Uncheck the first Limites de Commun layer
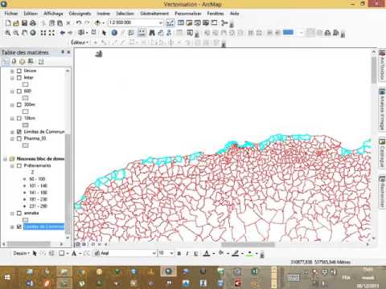Viewport: 386px width, 289px height. (19, 132)
